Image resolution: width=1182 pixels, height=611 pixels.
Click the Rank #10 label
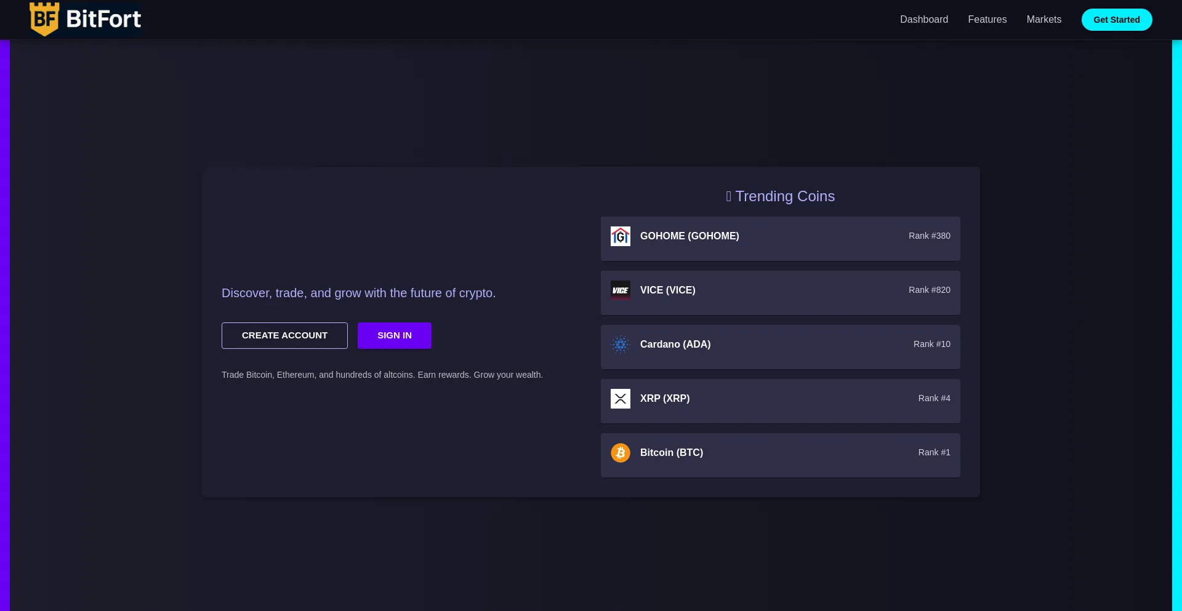[x=932, y=345]
